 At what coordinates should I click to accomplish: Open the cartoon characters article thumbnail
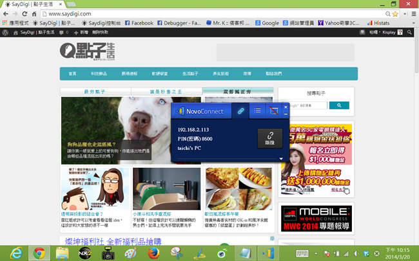[95, 189]
